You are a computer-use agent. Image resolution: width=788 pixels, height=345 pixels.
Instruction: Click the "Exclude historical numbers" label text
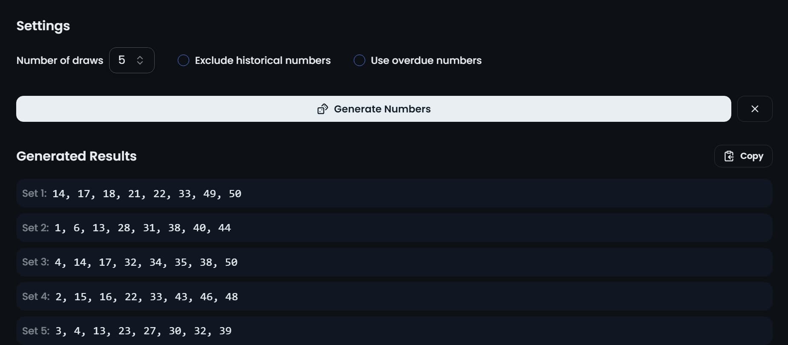coord(263,60)
